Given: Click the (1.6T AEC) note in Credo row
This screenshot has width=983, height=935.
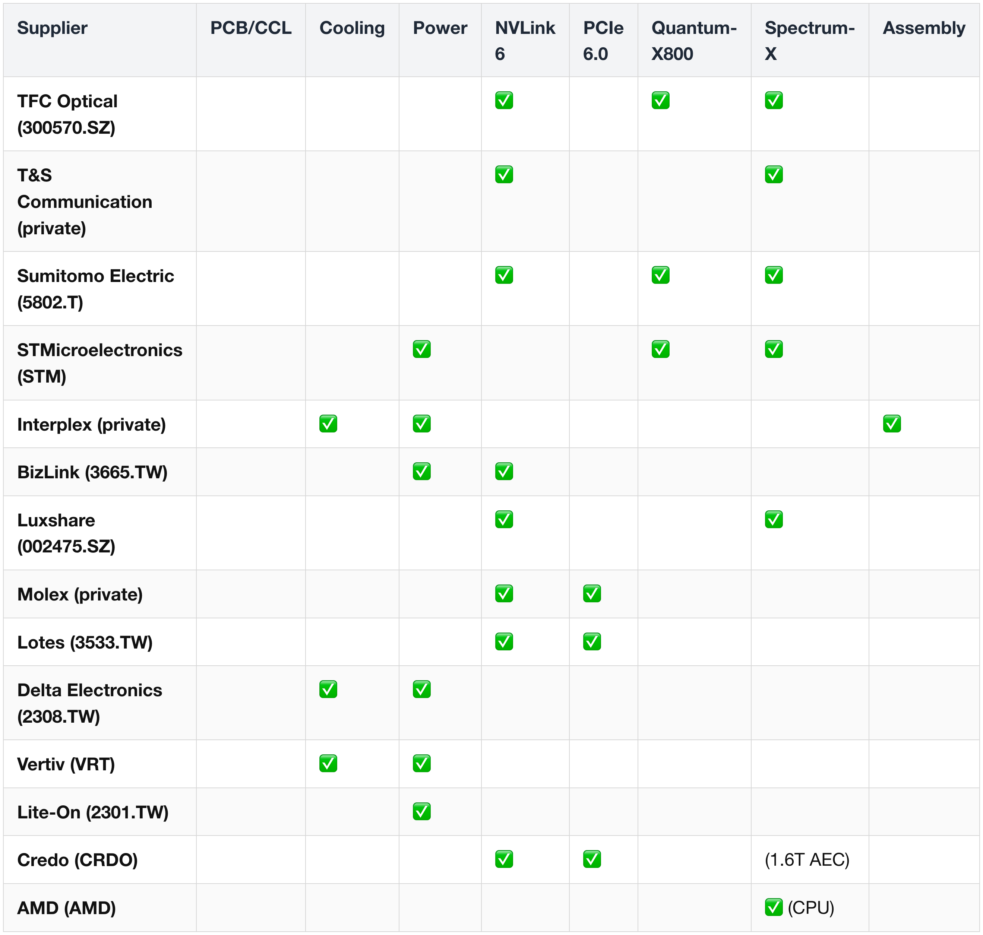Looking at the screenshot, I should (x=807, y=860).
